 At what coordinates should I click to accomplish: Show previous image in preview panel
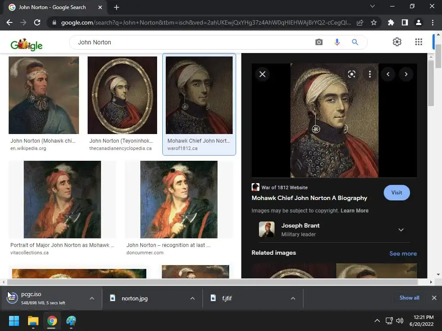388,74
